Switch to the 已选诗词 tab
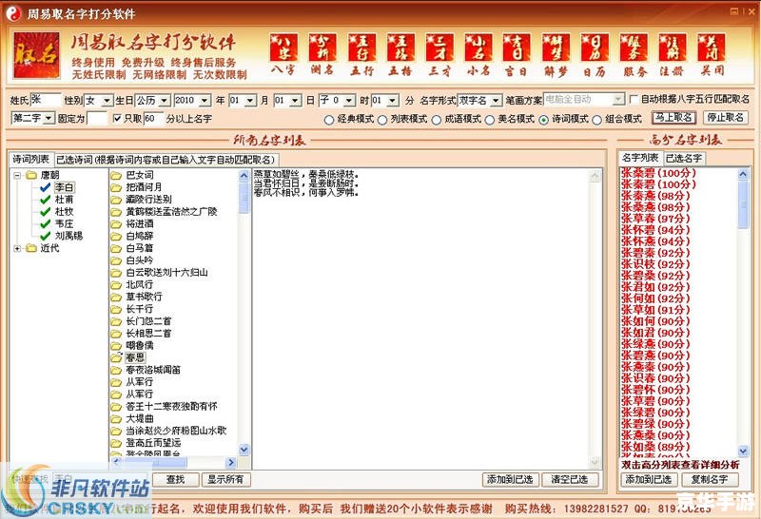Image resolution: width=761 pixels, height=519 pixels. click(x=166, y=160)
